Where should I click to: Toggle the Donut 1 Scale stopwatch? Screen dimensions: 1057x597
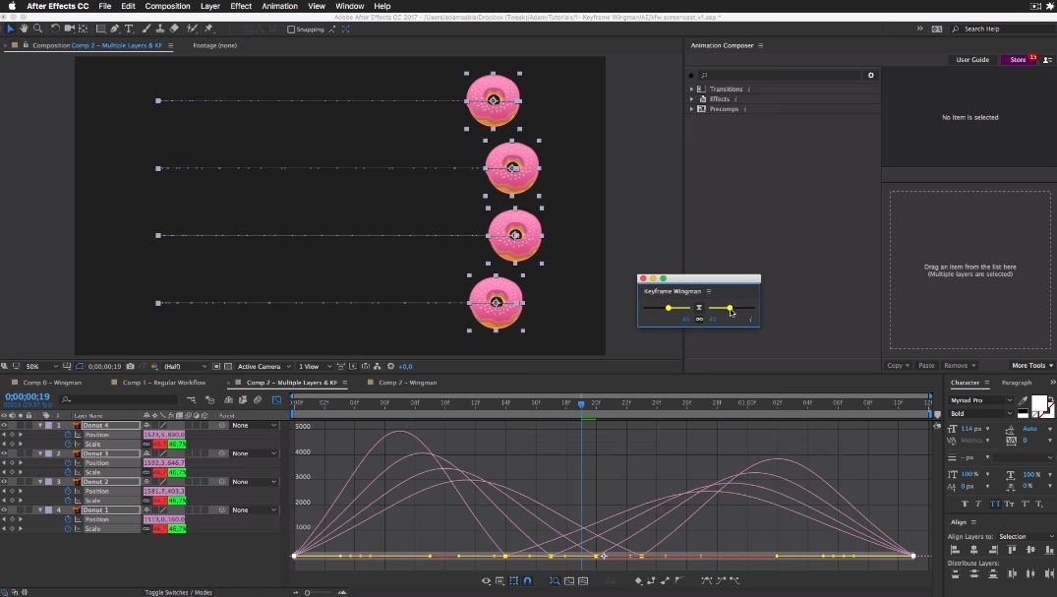click(68, 529)
